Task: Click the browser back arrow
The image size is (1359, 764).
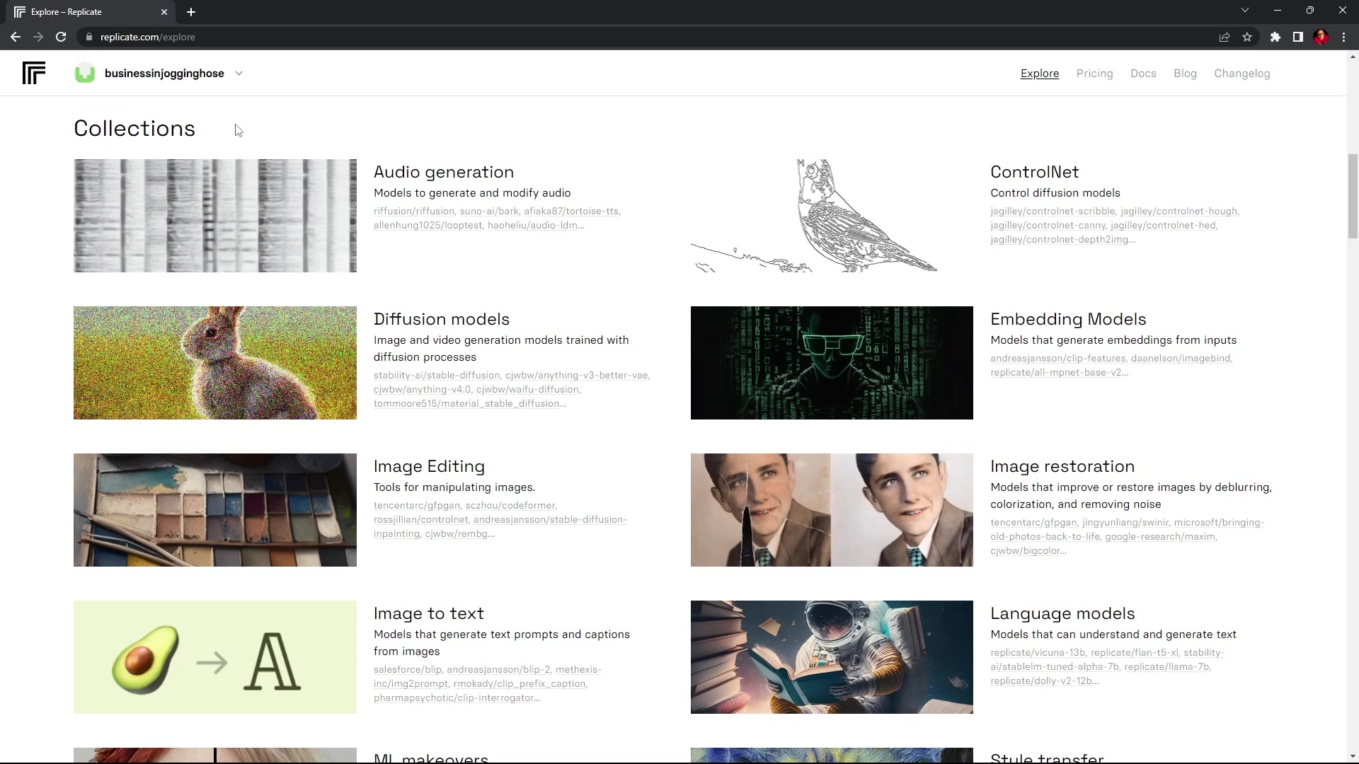Action: (x=15, y=37)
